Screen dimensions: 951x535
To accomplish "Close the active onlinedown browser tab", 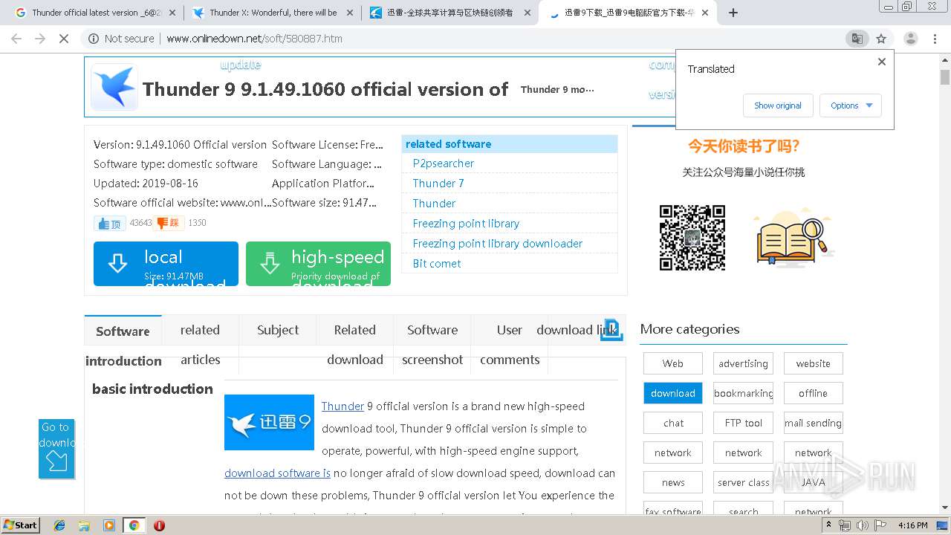I will [x=704, y=13].
